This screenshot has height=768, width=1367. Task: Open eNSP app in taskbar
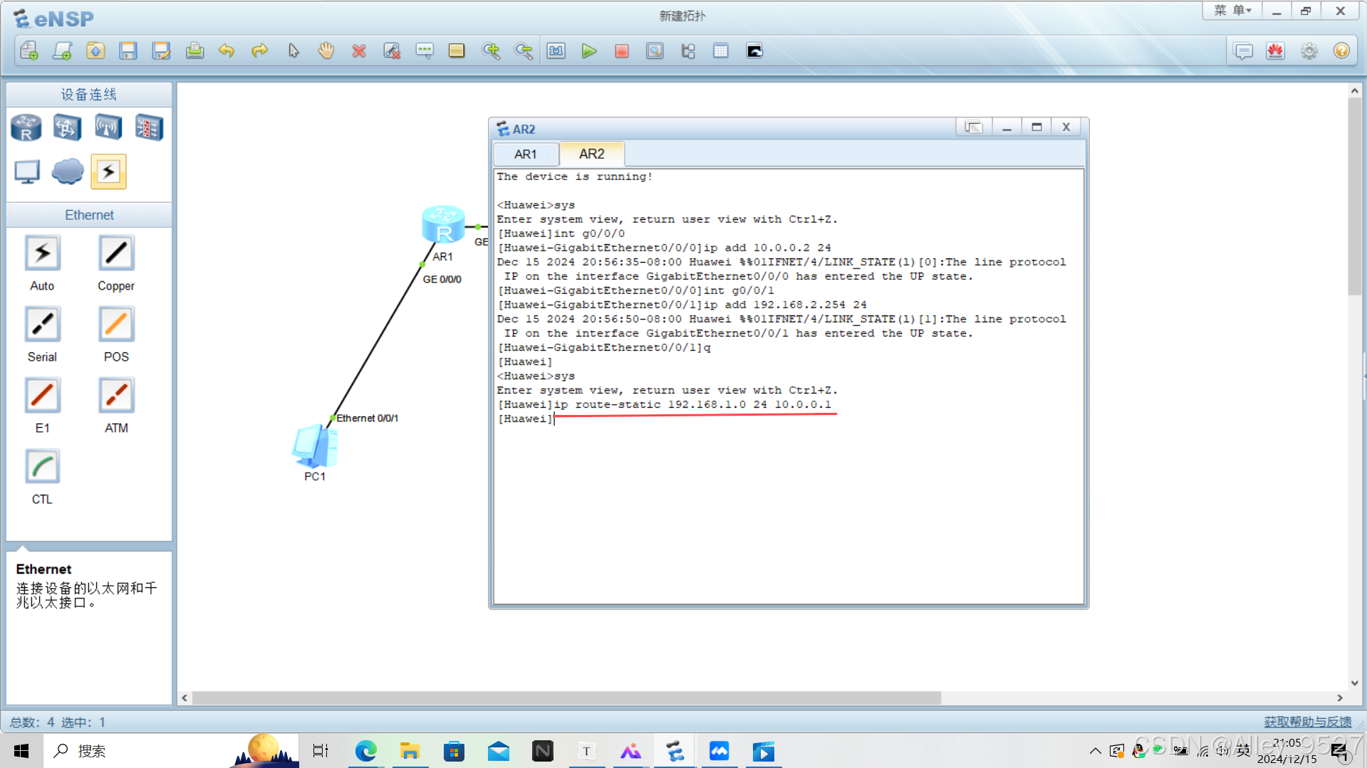tap(675, 751)
